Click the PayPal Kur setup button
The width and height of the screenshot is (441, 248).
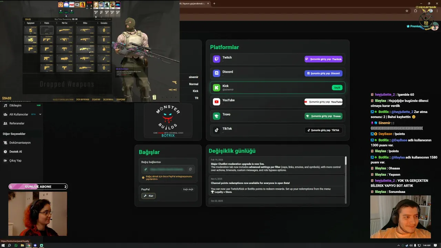coord(148,196)
